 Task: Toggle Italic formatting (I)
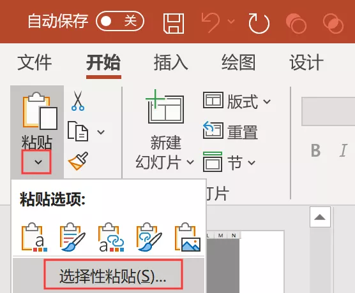click(344, 150)
